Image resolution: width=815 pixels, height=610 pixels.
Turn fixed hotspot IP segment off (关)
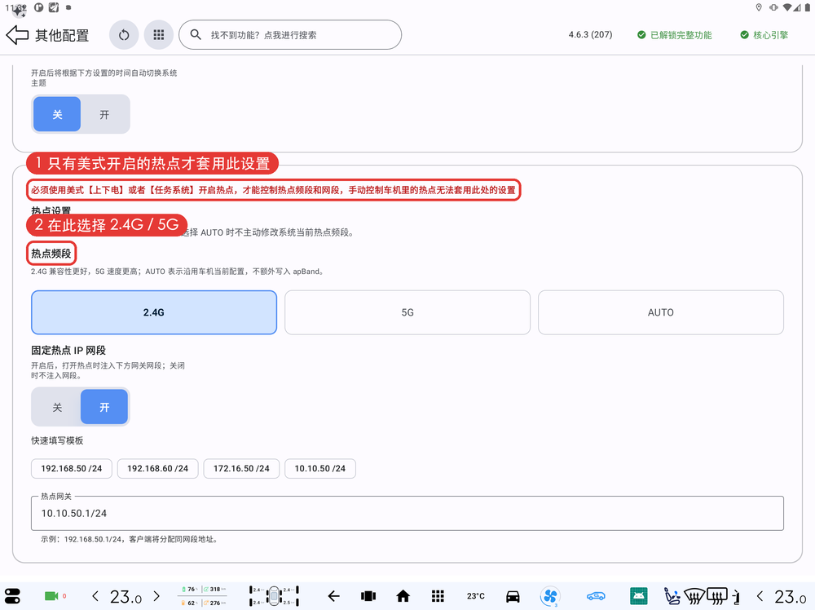coord(57,407)
